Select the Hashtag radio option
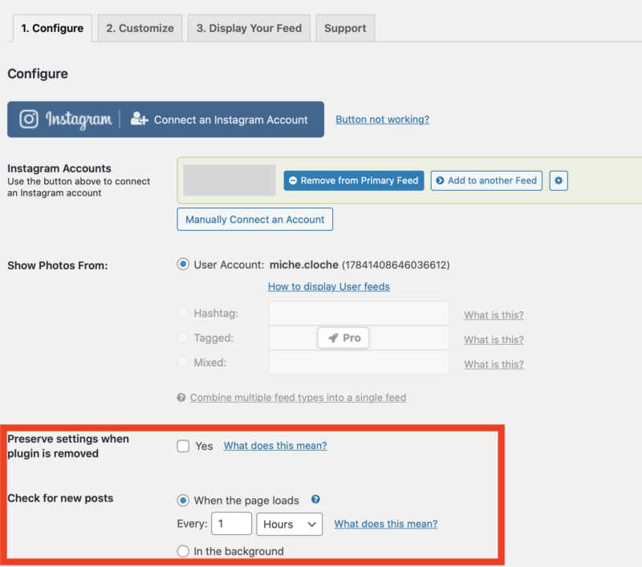642x567 pixels. pos(183,313)
